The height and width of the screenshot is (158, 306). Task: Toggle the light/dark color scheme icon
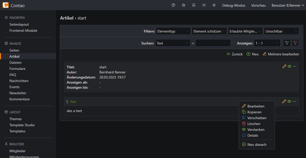tap(214, 5)
